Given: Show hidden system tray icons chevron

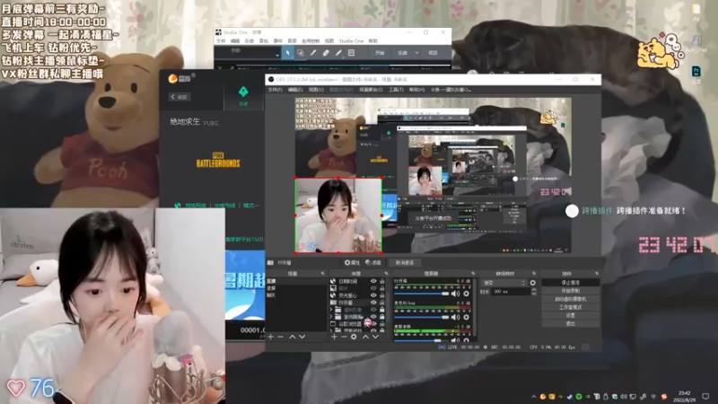Looking at the screenshot, I should coord(533,397).
